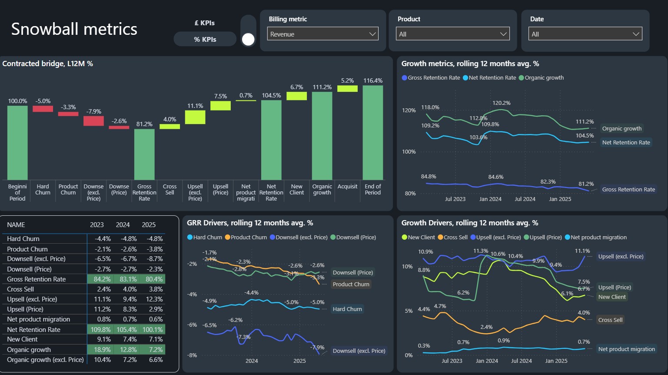The width and height of the screenshot is (668, 375).
Task: Select the Beginning of Period waterfall bar
Action: [x=17, y=143]
